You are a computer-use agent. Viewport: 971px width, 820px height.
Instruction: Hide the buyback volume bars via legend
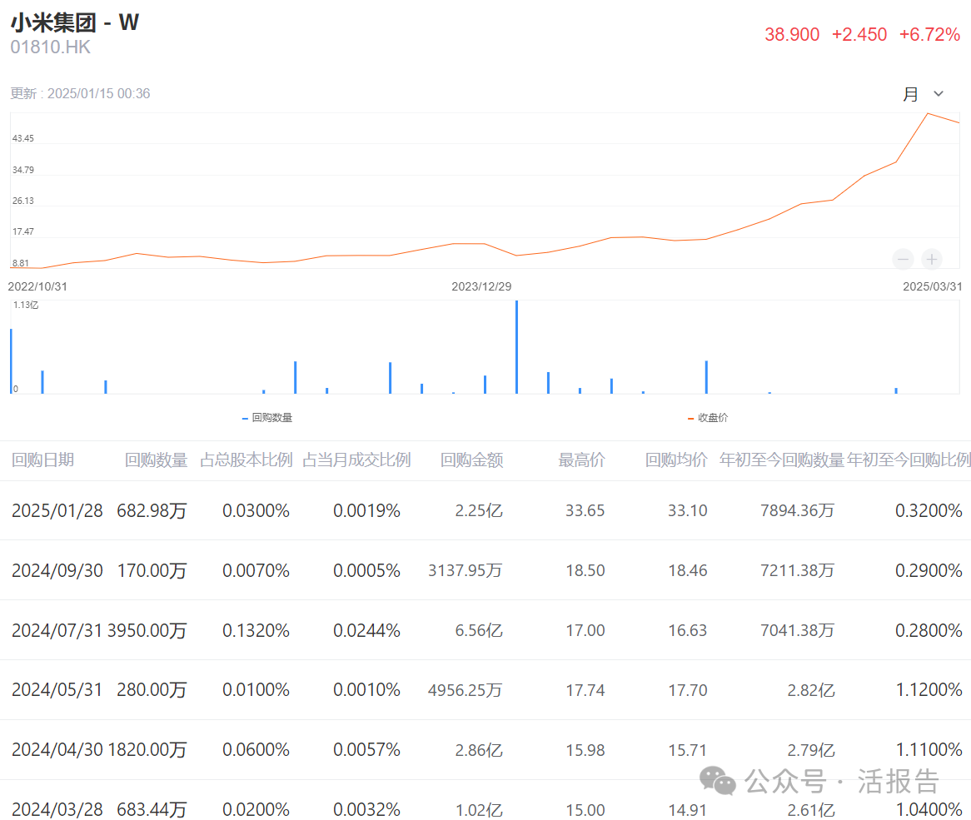tap(266, 417)
